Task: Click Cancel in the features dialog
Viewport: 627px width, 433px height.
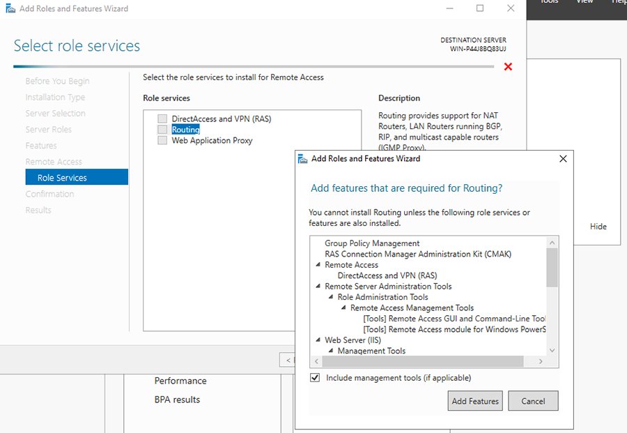Action: [x=533, y=401]
